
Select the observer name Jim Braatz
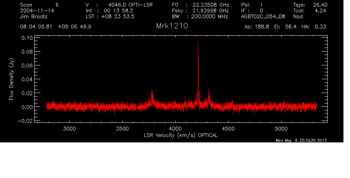tap(34, 16)
